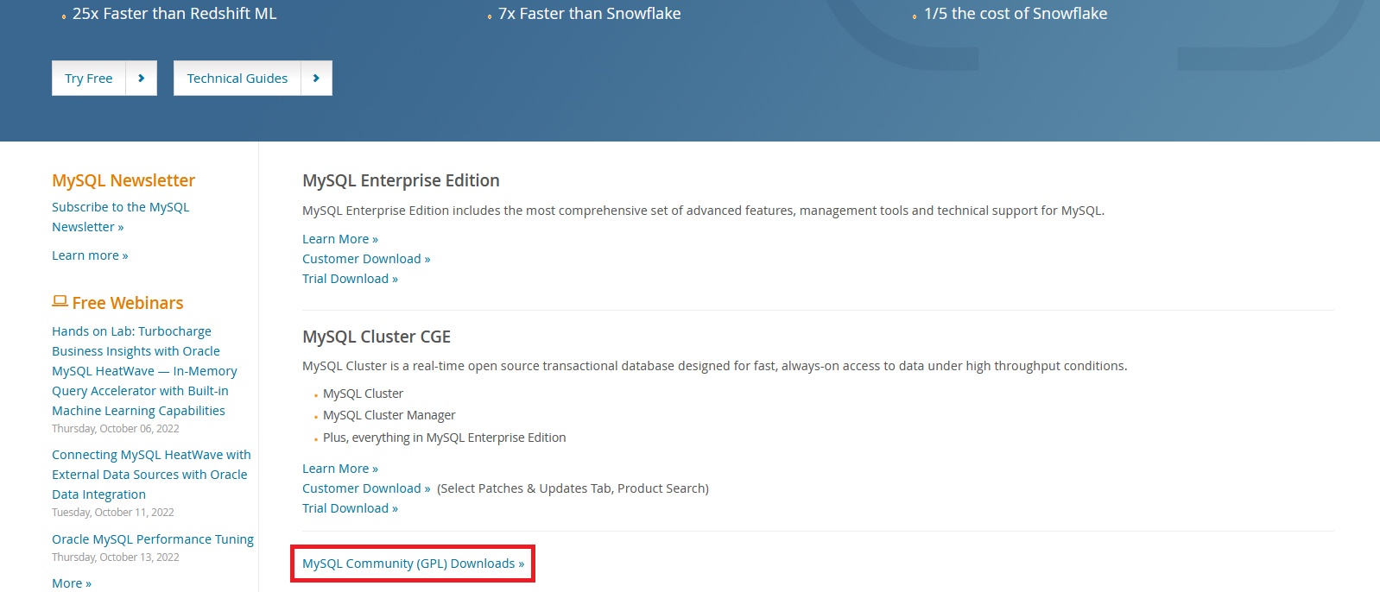This screenshot has height=592, width=1380.
Task: Click the '25x Faster than Redshift ML' text
Action: coord(174,14)
